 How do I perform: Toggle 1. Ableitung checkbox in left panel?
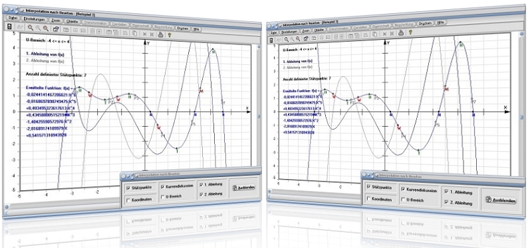[201, 184]
